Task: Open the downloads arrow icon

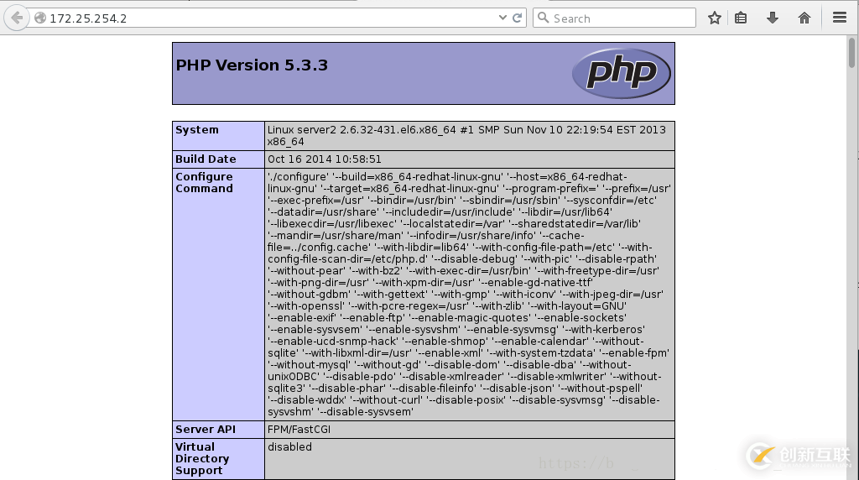Action: [773, 18]
